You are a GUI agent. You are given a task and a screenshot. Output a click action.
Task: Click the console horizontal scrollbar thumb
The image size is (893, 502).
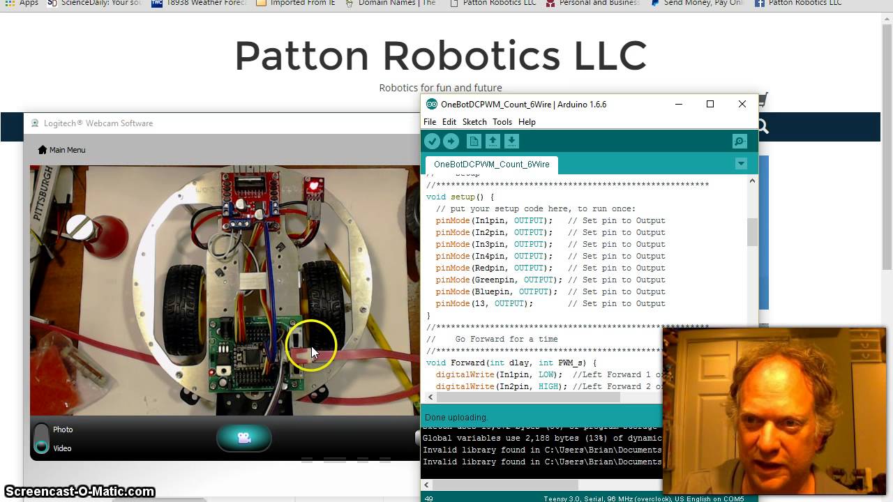pos(506,485)
